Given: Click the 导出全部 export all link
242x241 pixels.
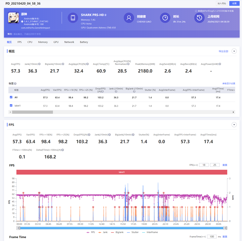Looking at the screenshot, I should [x=223, y=51].
